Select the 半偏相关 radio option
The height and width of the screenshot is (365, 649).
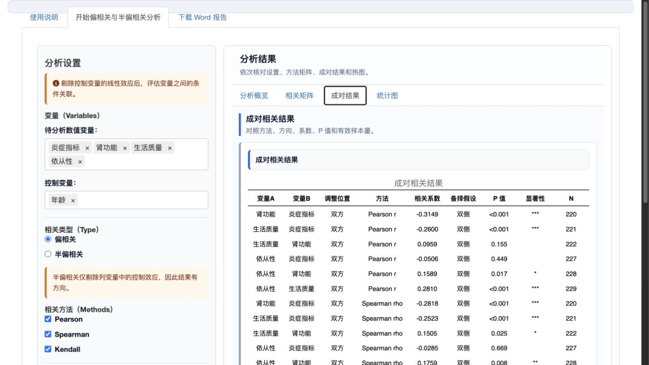48,254
